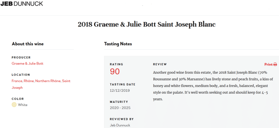The height and width of the screenshot is (128, 279).
Task: Open the Graeme & Julie Bott producer link
Action: coord(27,64)
